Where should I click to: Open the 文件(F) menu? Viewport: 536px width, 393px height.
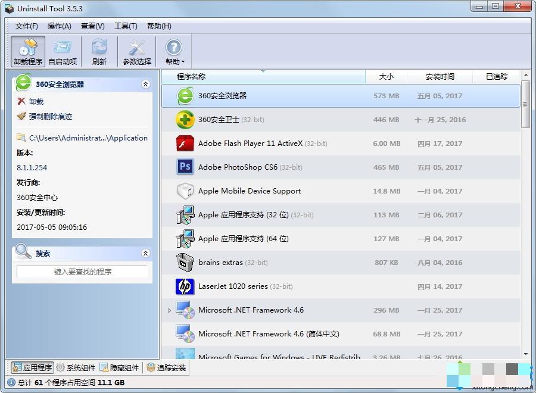[x=27, y=26]
